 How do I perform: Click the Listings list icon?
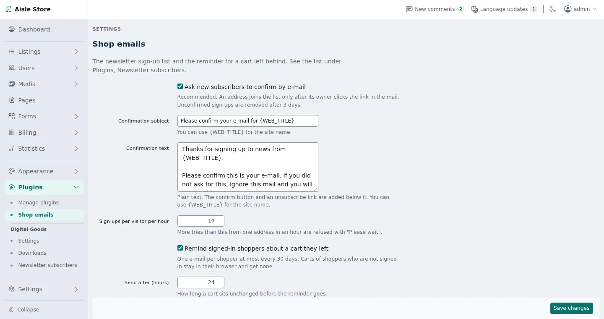click(x=12, y=52)
